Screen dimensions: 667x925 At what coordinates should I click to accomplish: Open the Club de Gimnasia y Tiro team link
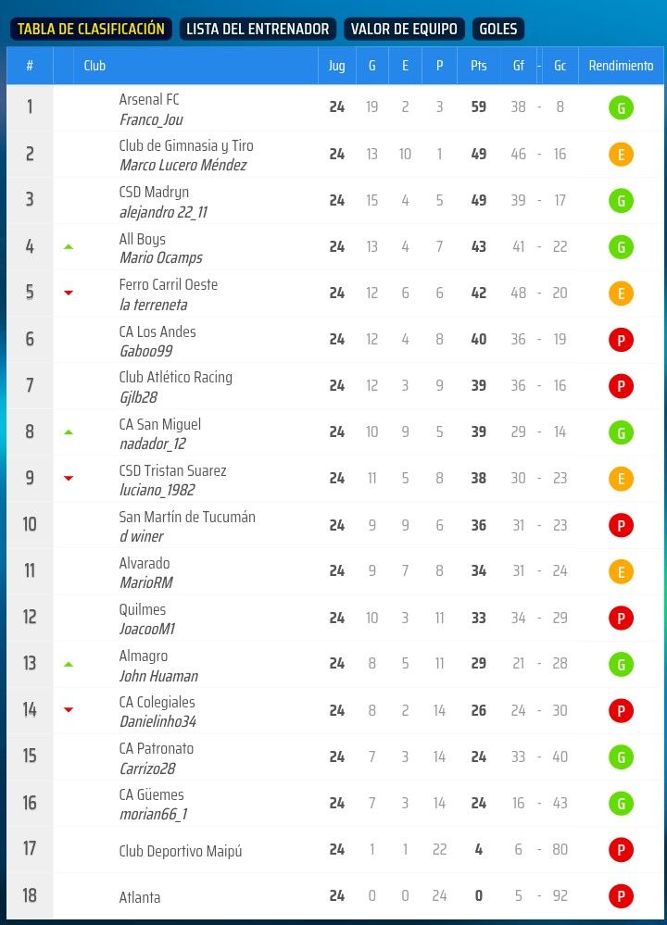click(186, 145)
